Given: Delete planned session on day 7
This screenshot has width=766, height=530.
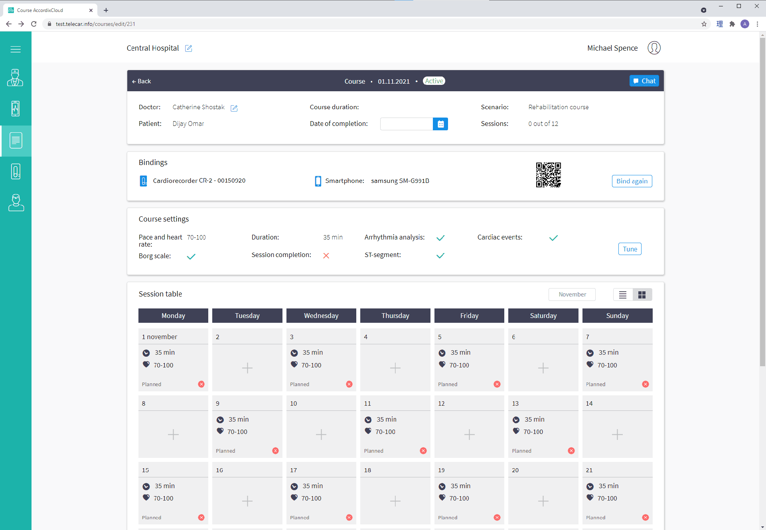Looking at the screenshot, I should tap(646, 384).
